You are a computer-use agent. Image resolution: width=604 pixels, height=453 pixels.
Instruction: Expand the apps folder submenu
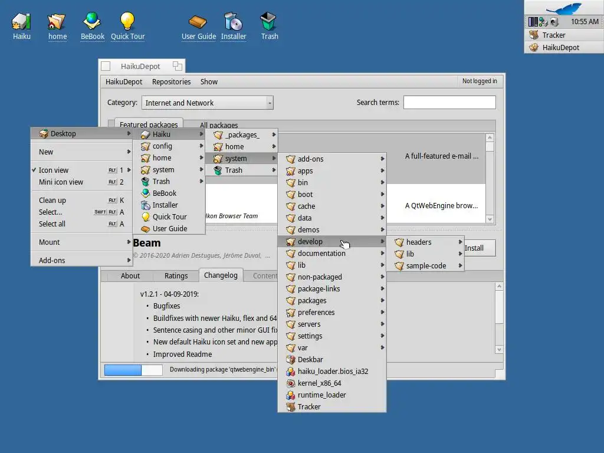point(331,170)
